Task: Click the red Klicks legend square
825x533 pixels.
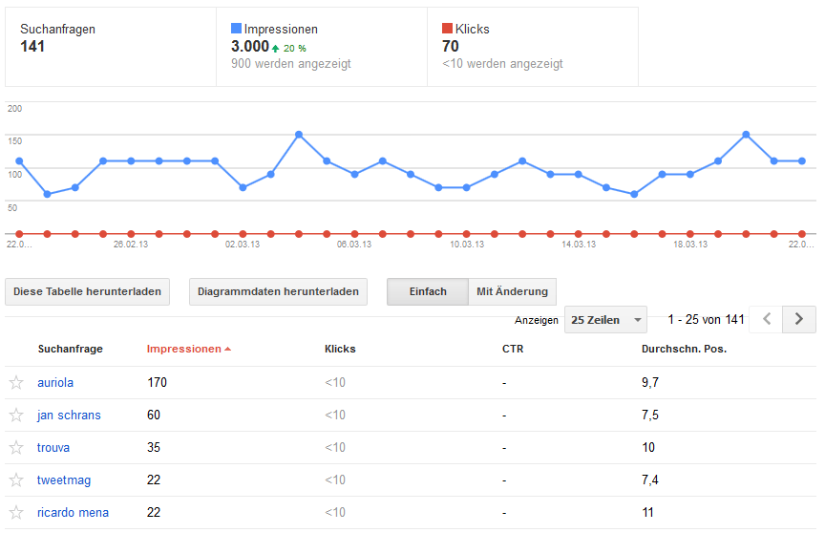Action: tap(447, 29)
